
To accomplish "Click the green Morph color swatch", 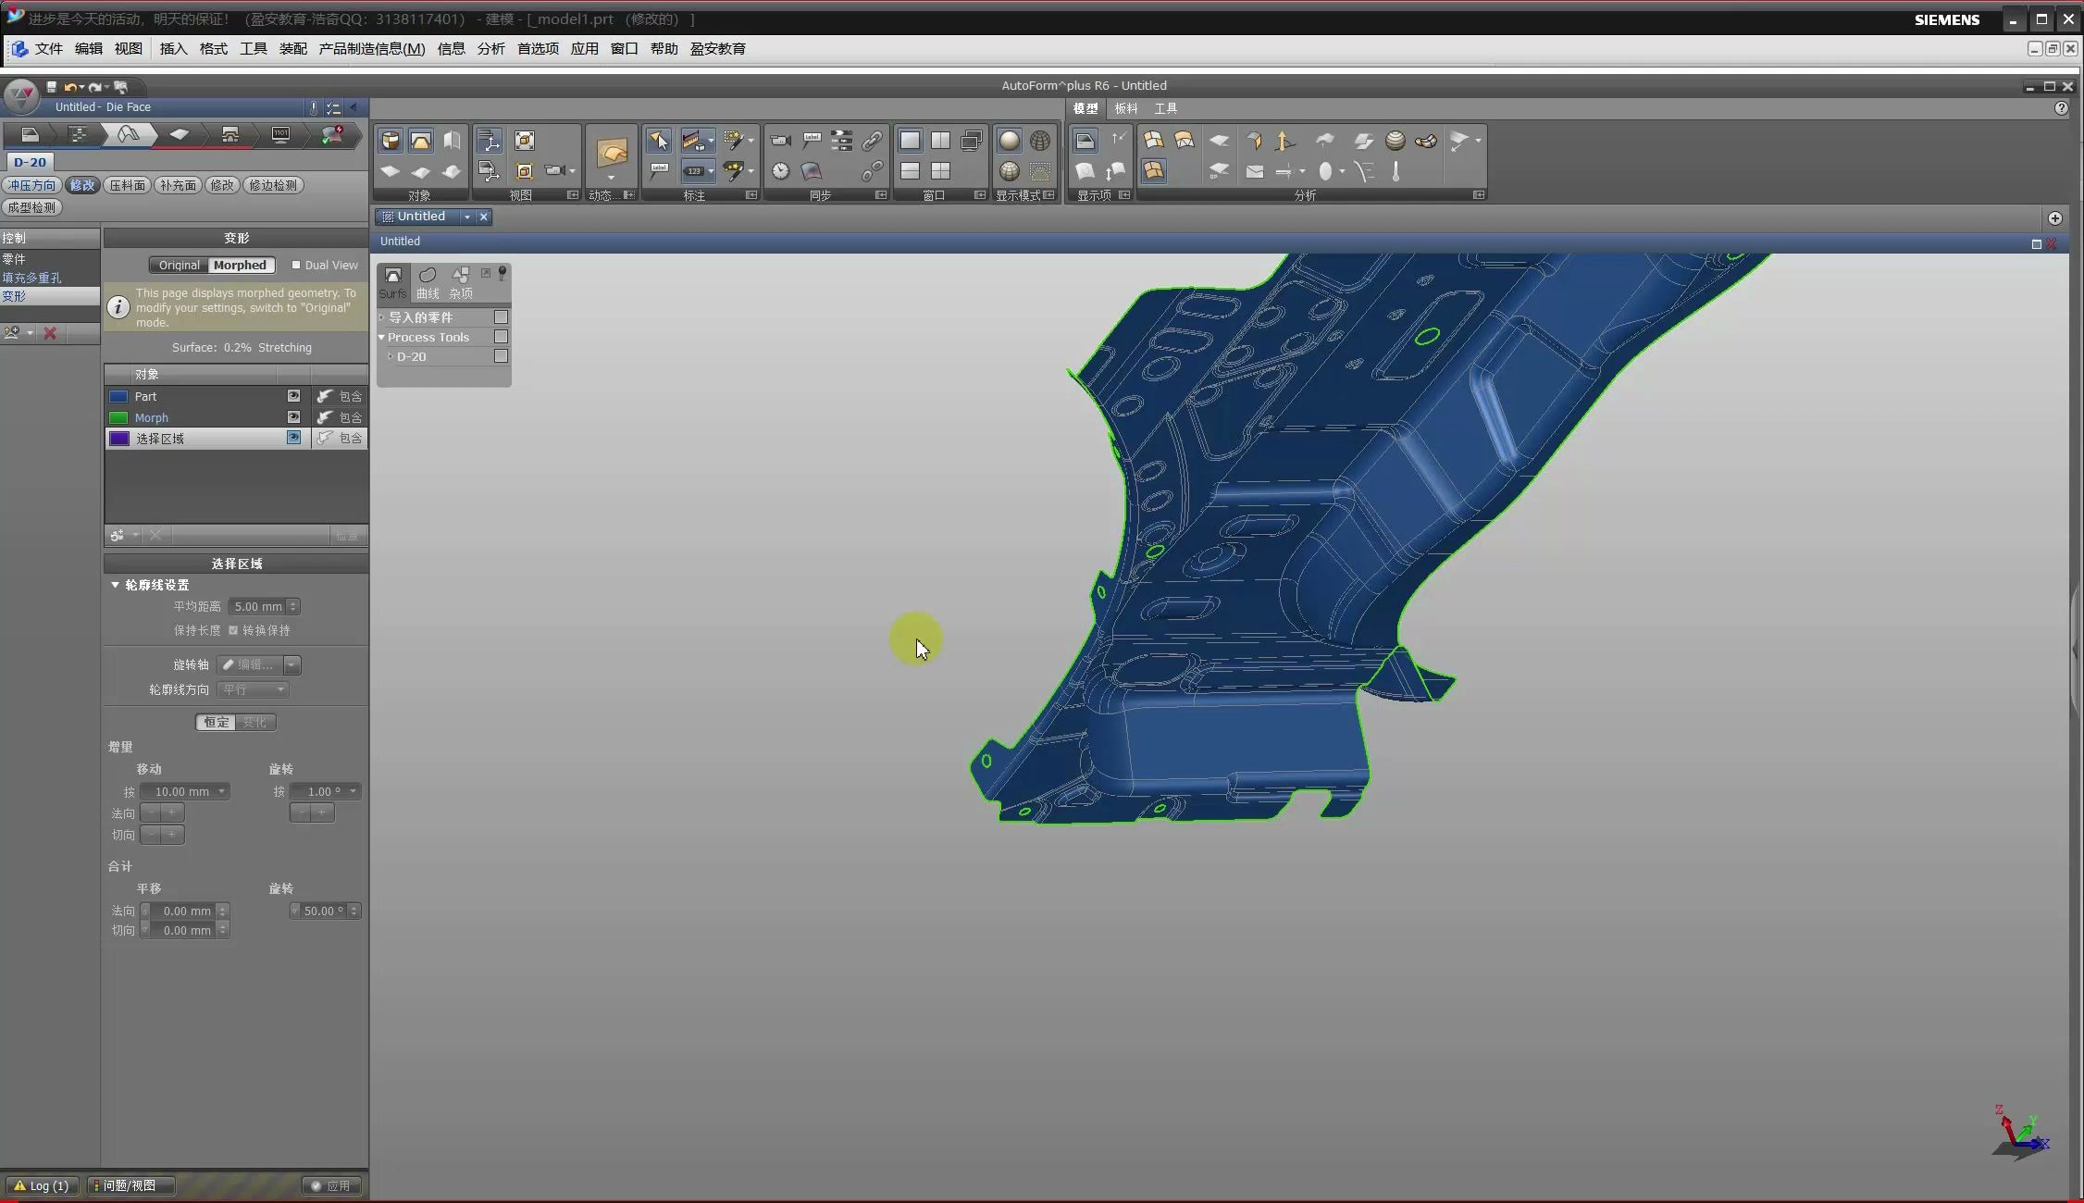I will point(118,417).
